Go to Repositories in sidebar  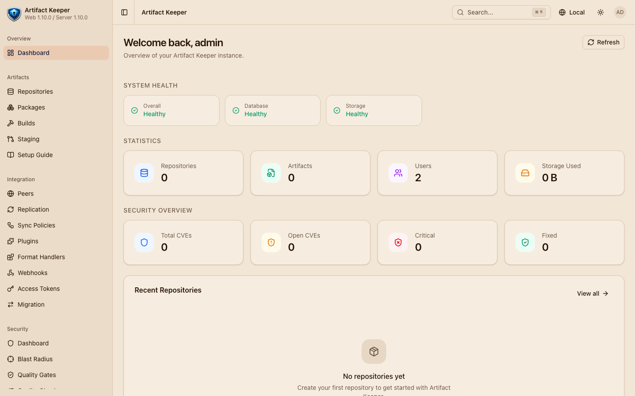56,92
